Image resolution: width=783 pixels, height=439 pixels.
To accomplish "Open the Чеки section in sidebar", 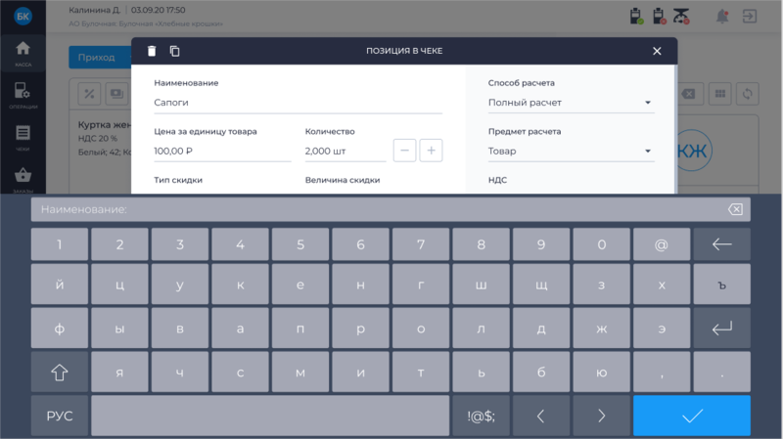I will coord(23,138).
